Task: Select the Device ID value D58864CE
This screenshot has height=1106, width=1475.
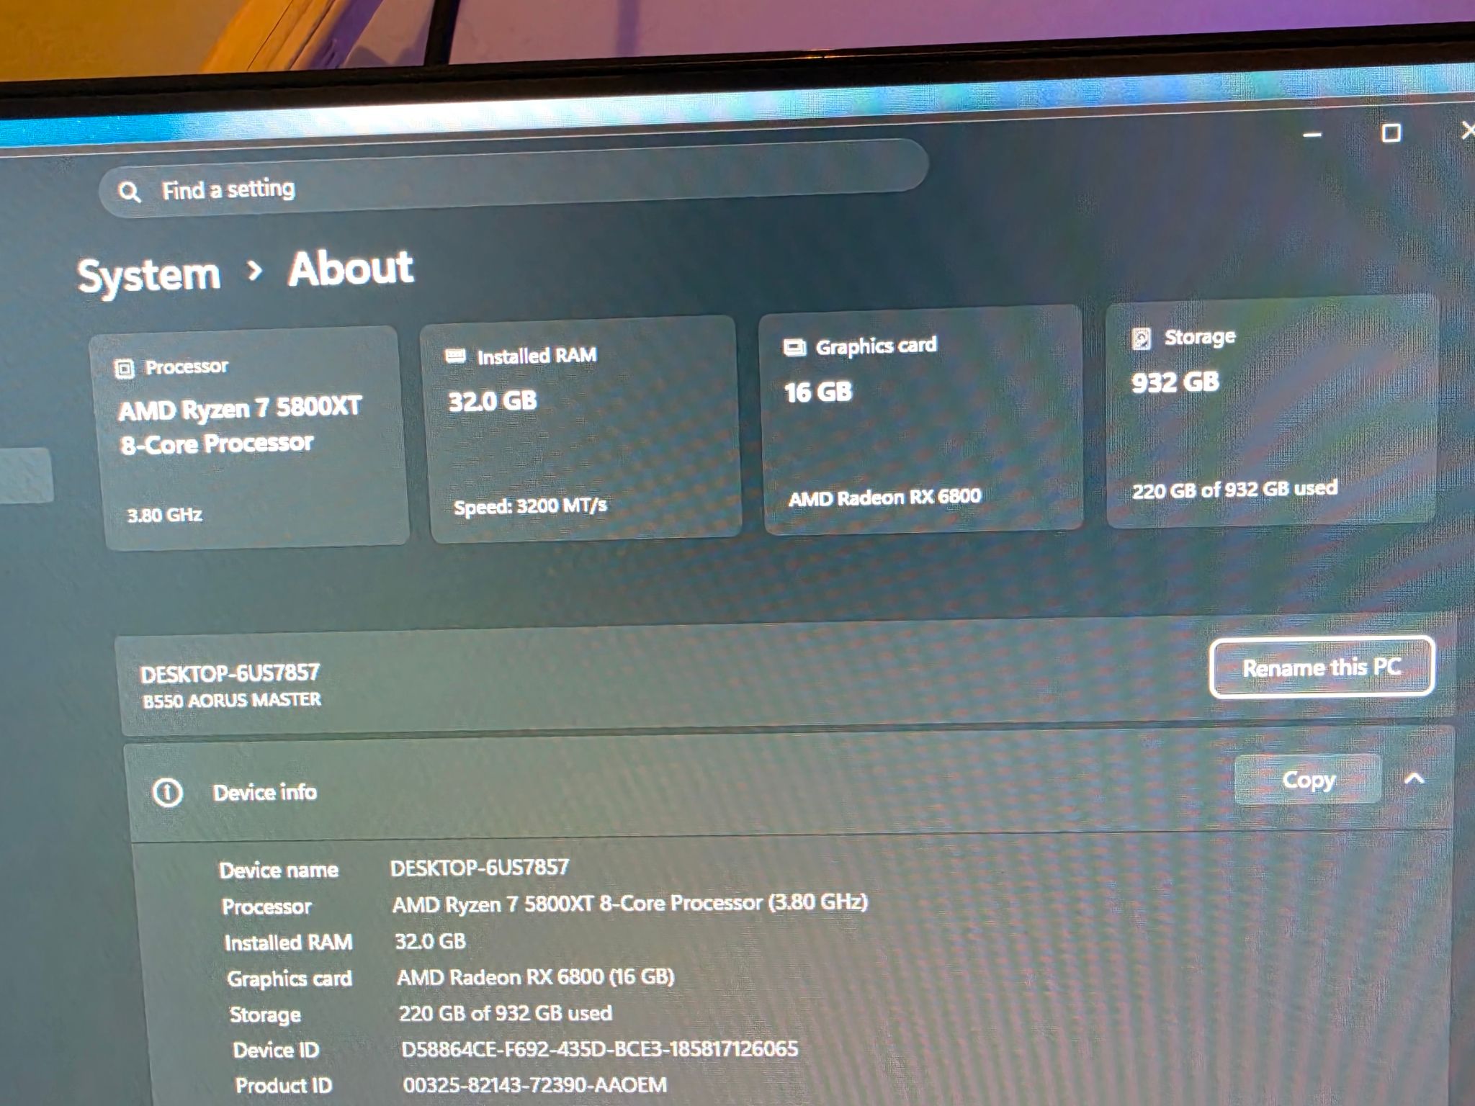Action: (x=599, y=1048)
